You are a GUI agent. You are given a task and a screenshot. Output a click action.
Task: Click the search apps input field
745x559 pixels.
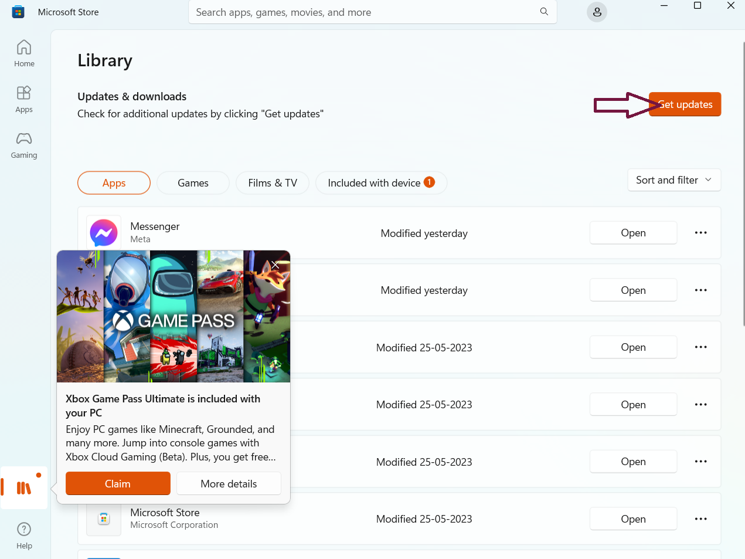pos(363,12)
